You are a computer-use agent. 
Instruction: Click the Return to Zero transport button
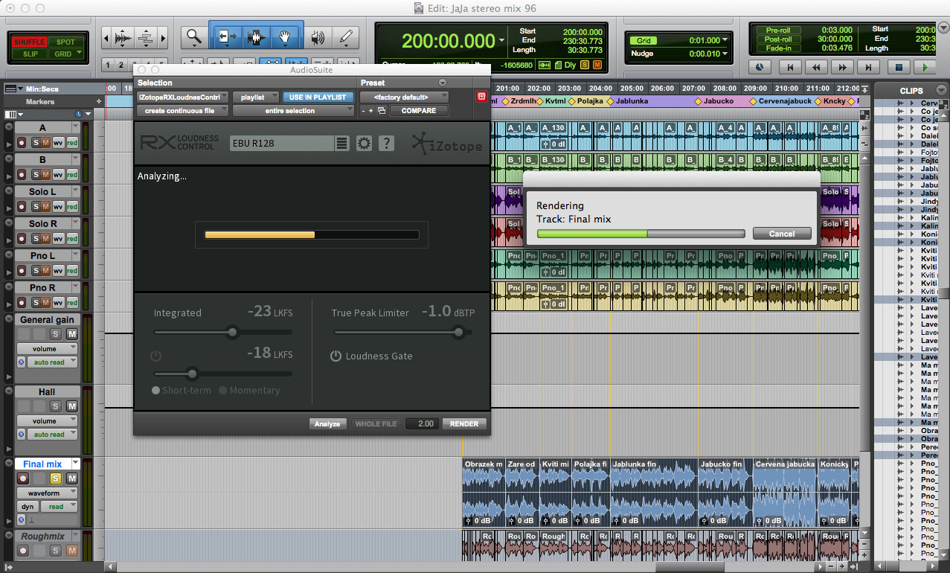pos(790,67)
